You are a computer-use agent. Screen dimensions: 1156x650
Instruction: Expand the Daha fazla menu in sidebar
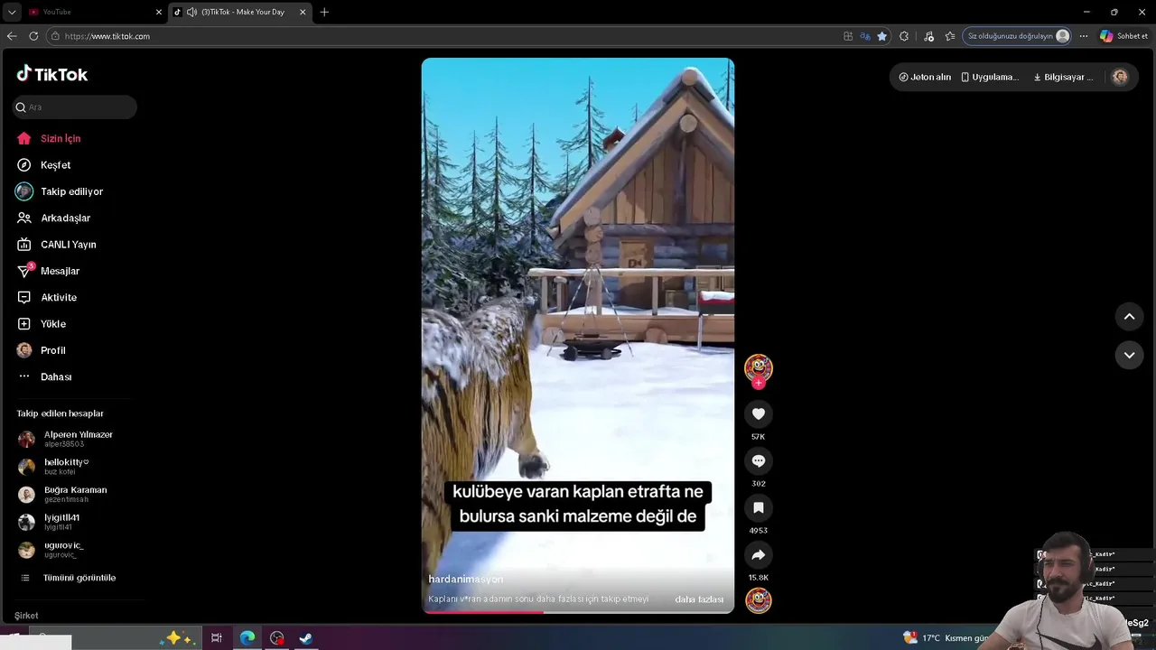point(43,376)
